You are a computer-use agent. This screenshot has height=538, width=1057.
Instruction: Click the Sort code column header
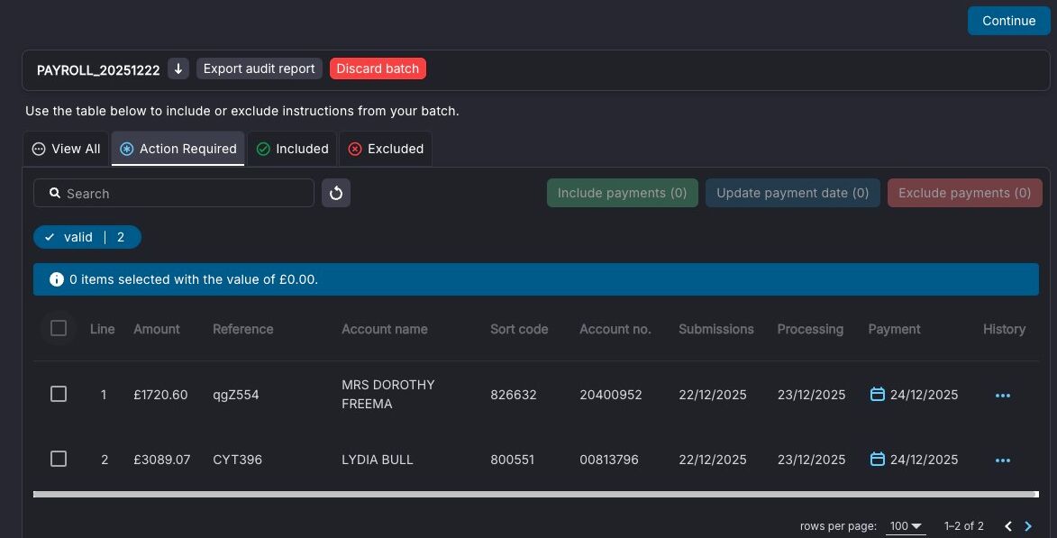tap(519, 329)
